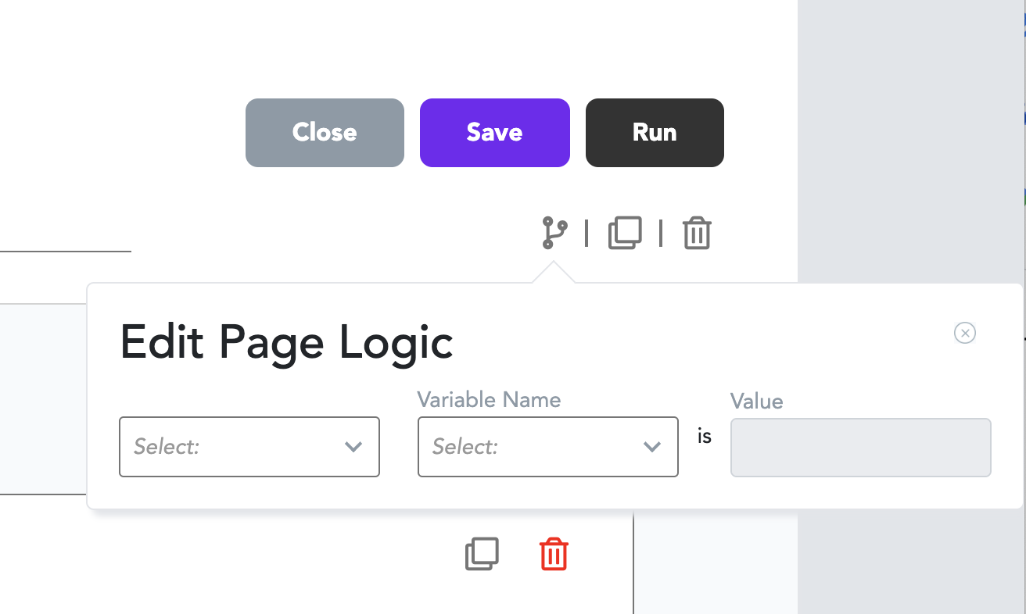Click the Value field label
1026x614 pixels.
[756, 402]
